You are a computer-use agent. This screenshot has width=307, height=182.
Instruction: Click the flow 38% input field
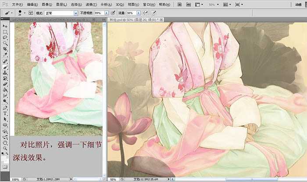pos(132,13)
